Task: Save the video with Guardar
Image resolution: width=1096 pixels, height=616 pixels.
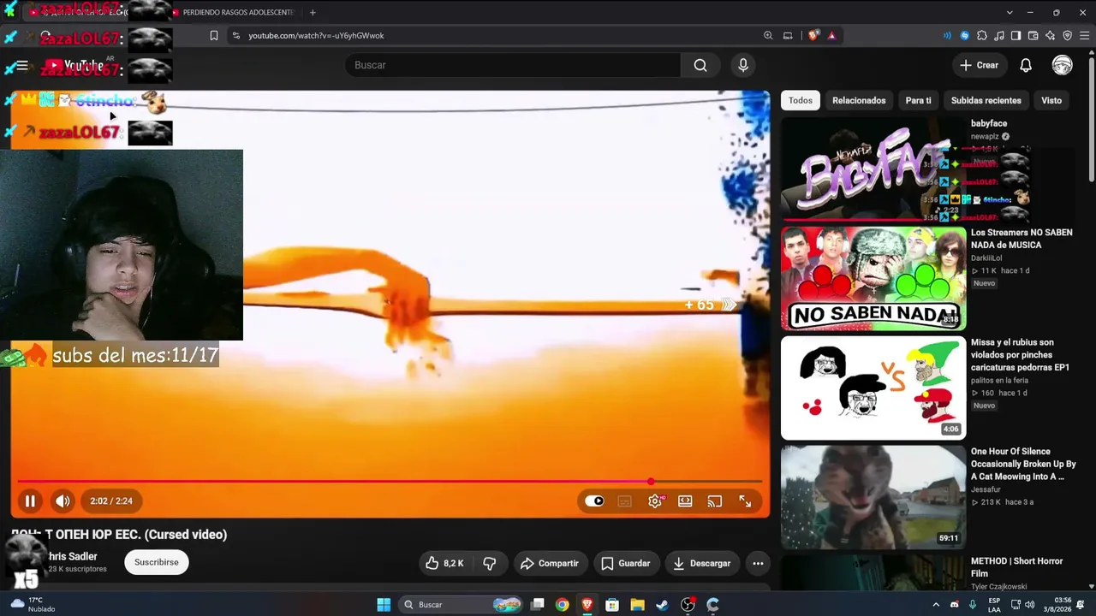Action: tap(625, 563)
